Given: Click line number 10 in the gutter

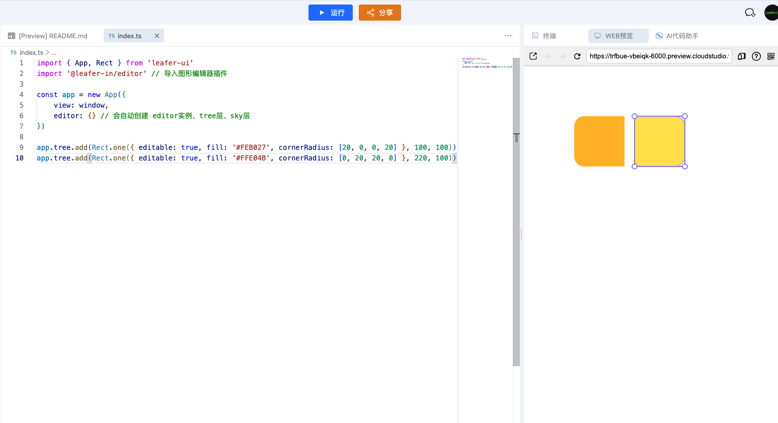Looking at the screenshot, I should (x=19, y=158).
